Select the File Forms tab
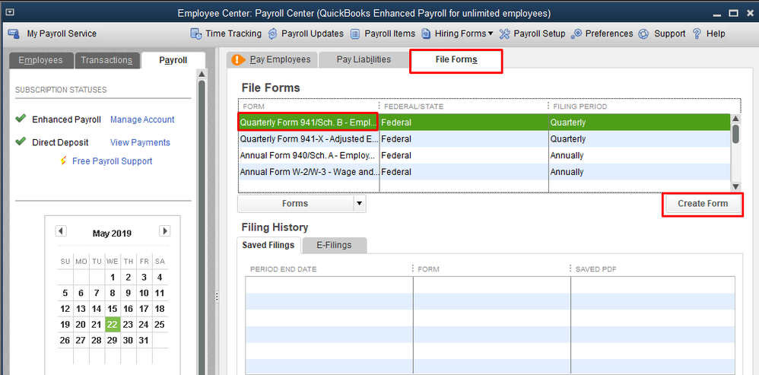 [456, 60]
